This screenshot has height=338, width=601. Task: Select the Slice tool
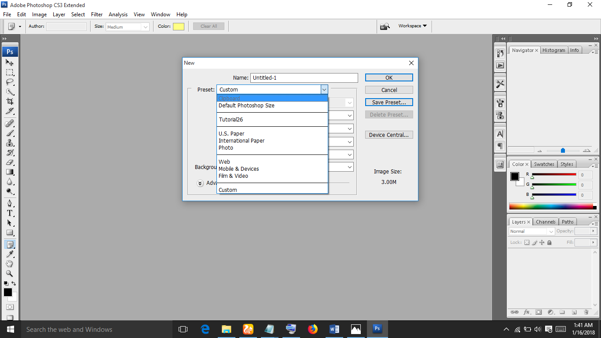(10, 111)
